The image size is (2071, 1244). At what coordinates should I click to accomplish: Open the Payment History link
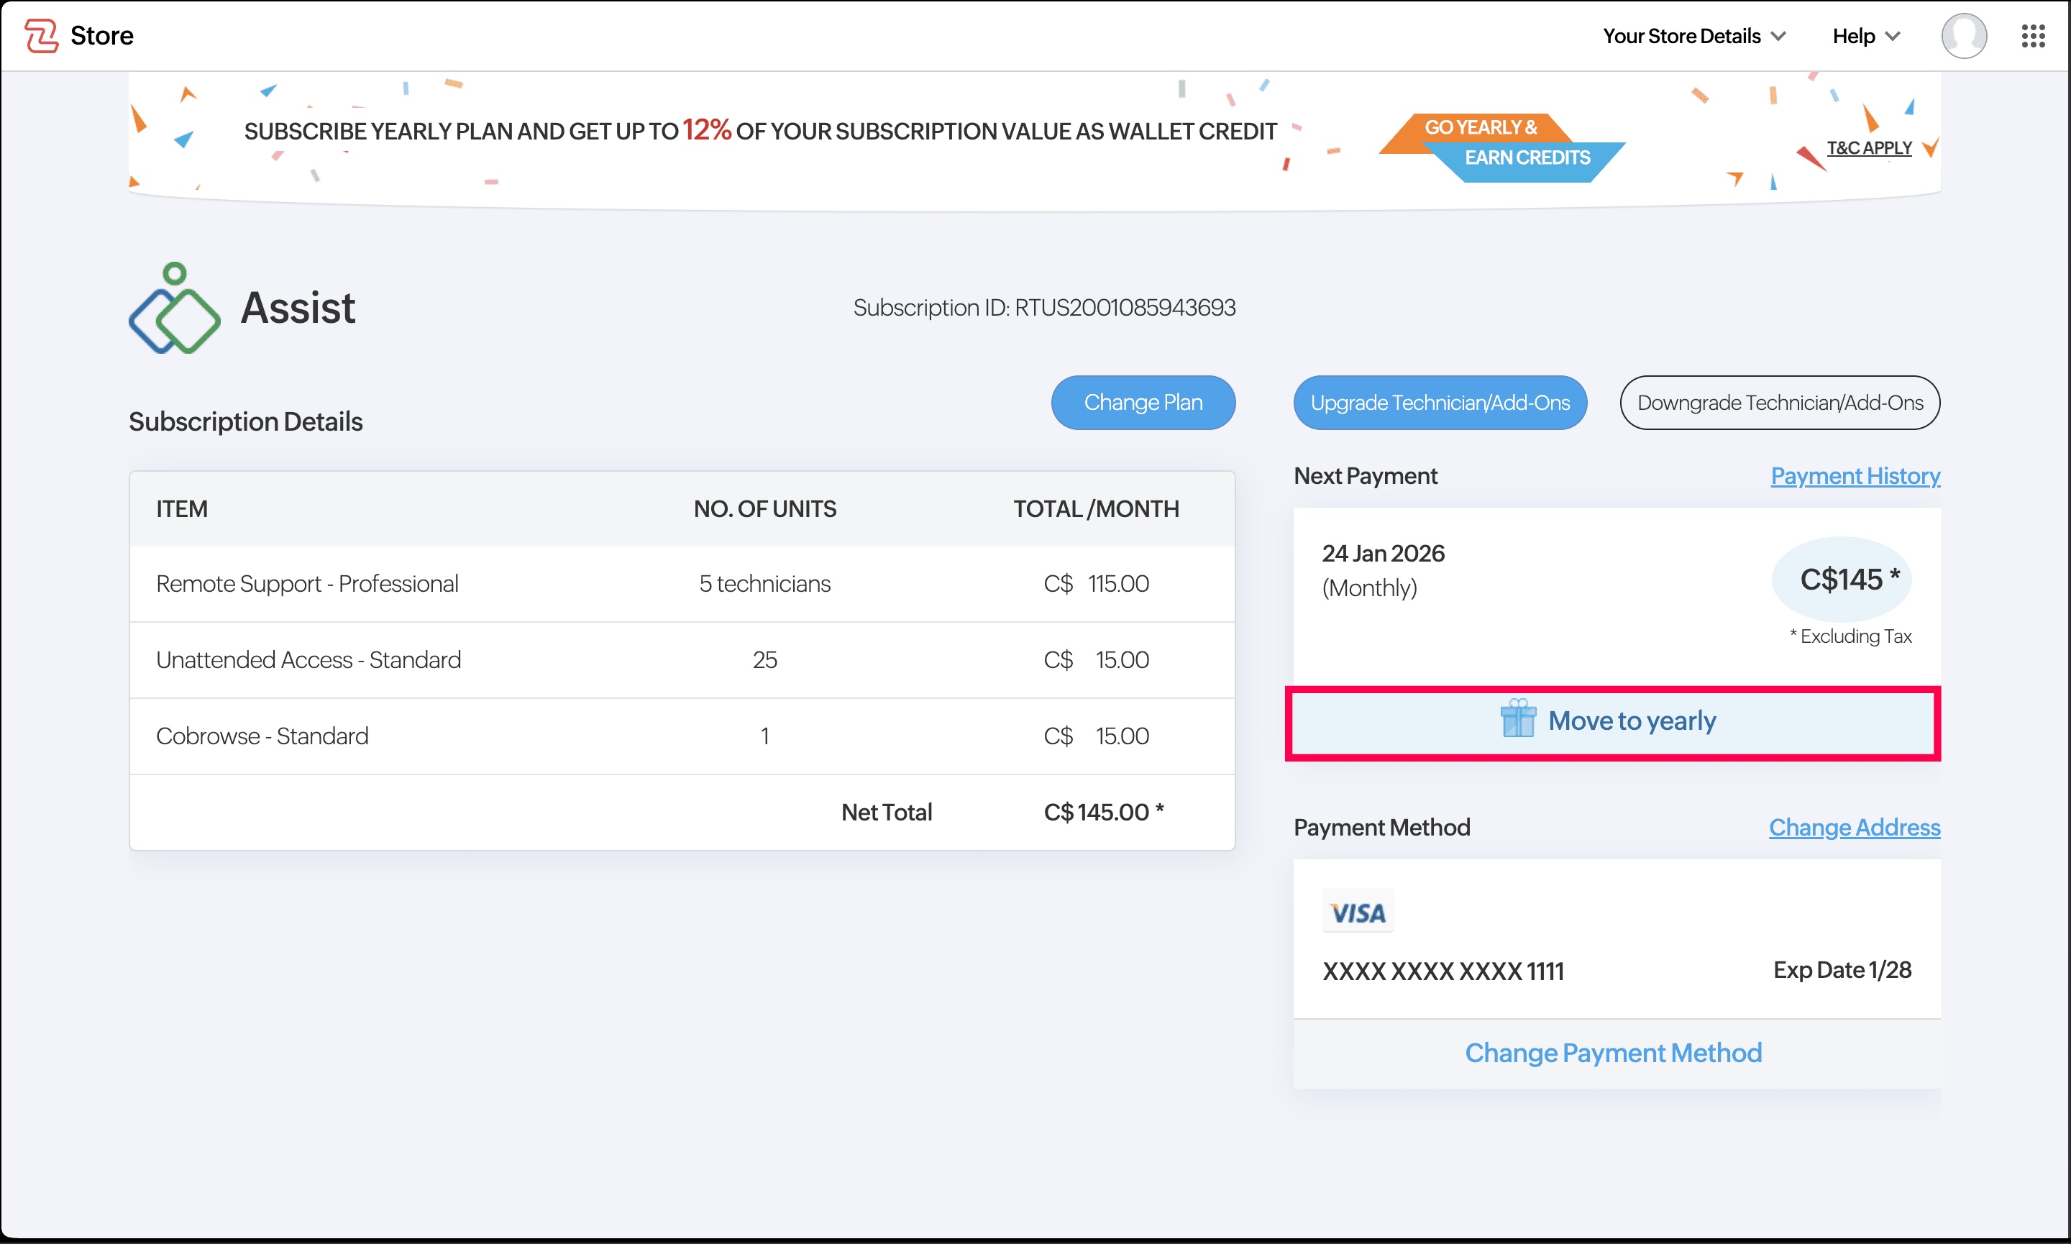(1855, 475)
